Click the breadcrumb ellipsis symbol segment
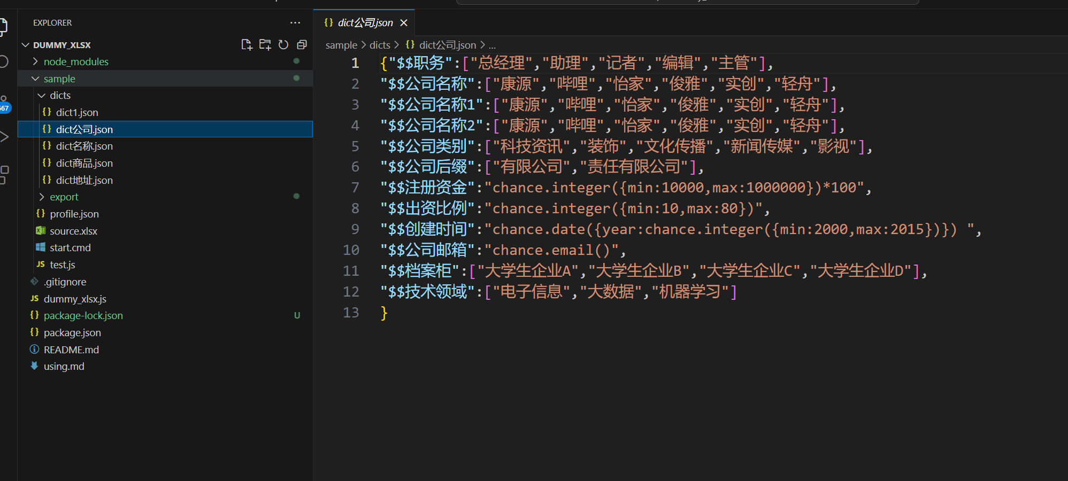 [492, 45]
